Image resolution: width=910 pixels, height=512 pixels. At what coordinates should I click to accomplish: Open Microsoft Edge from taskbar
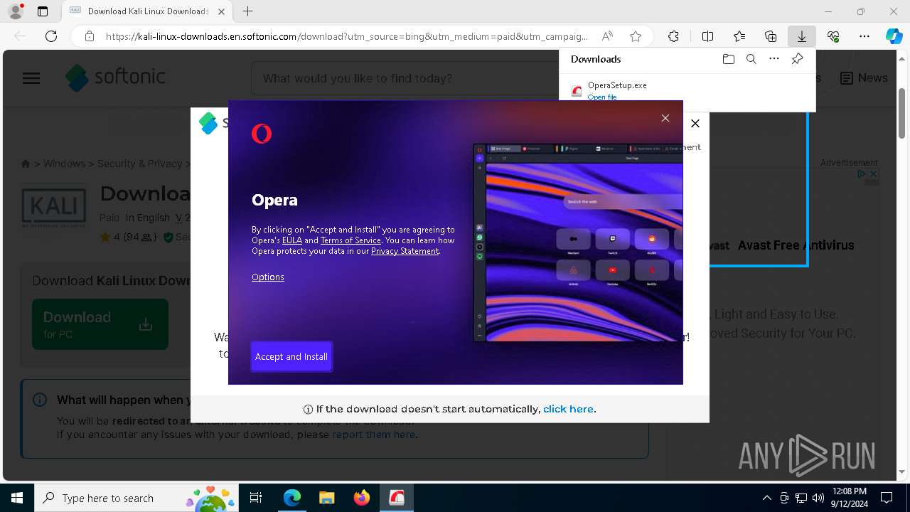point(292,498)
